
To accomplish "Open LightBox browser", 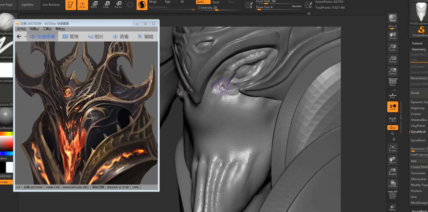I will [27, 5].
